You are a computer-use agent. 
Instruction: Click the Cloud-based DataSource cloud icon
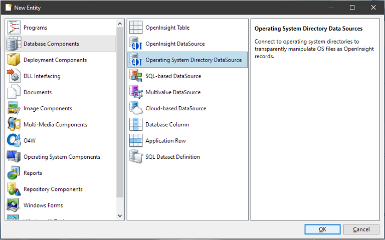[x=136, y=108]
